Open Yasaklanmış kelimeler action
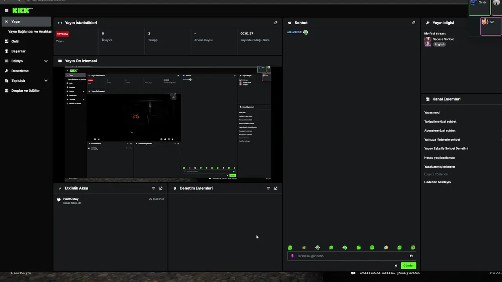 [440, 166]
